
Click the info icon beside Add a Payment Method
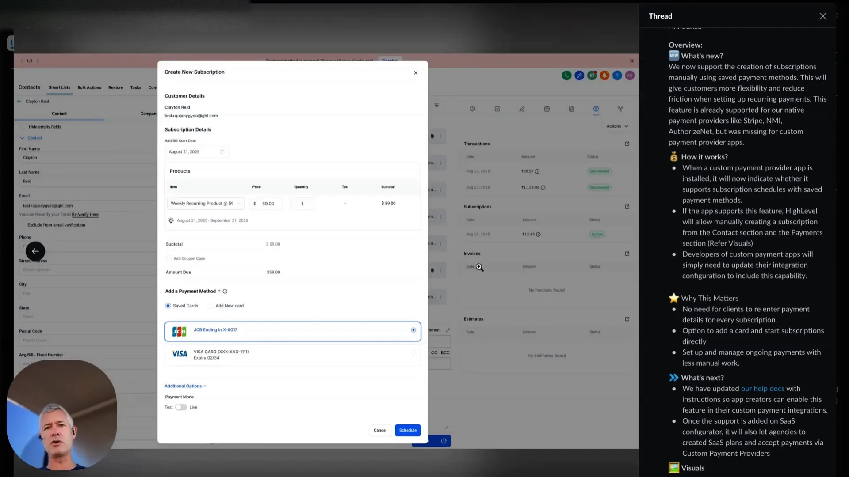tap(225, 291)
